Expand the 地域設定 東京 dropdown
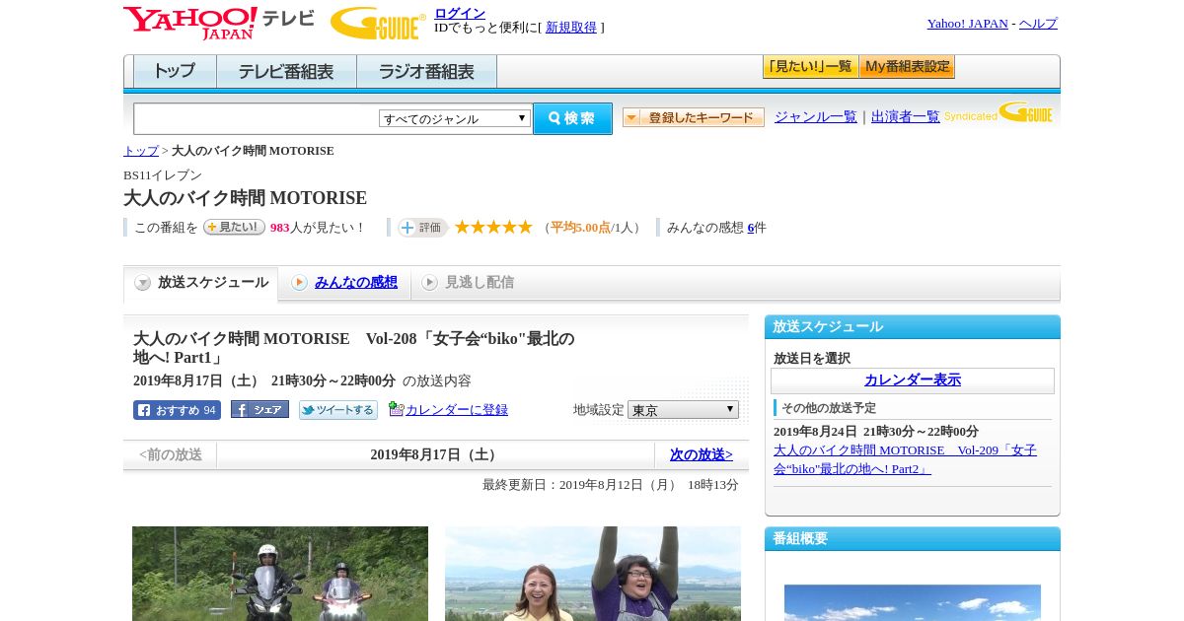 (683, 410)
